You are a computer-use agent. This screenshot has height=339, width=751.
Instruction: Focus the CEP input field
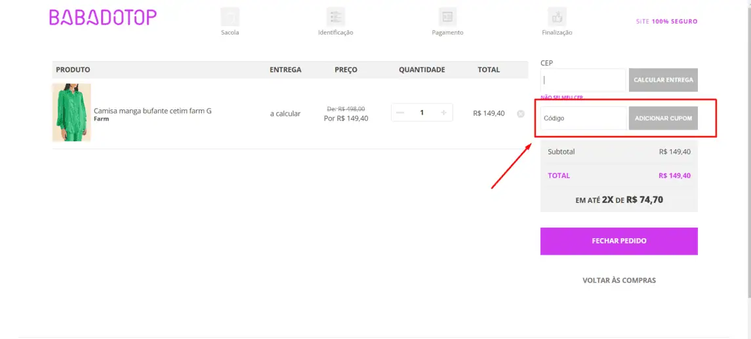point(582,80)
